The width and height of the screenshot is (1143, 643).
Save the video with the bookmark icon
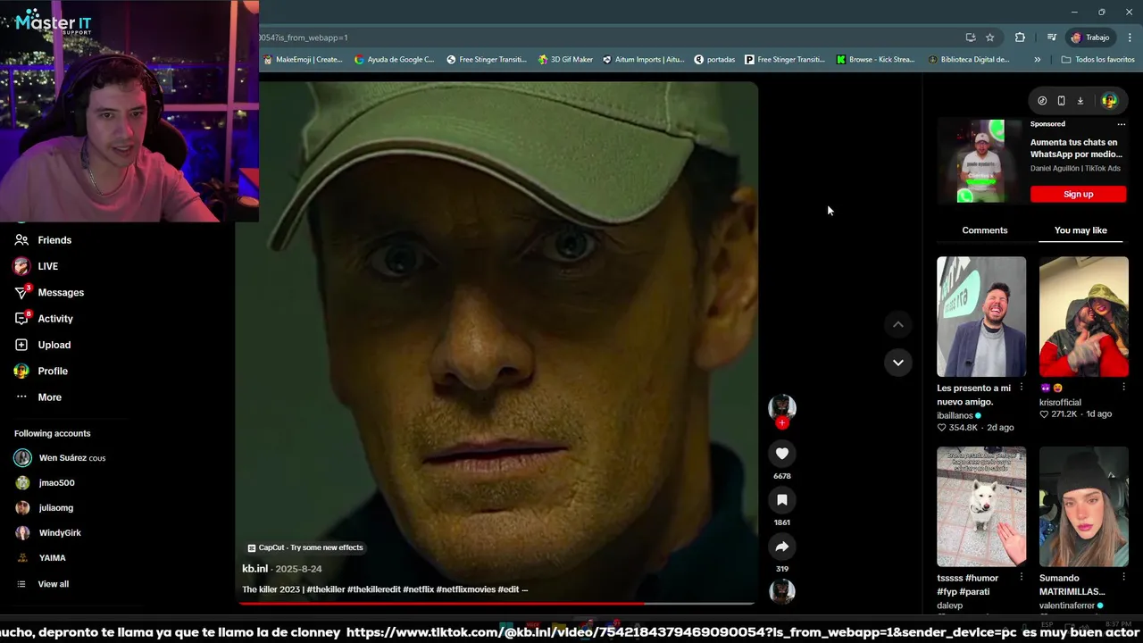[782, 500]
